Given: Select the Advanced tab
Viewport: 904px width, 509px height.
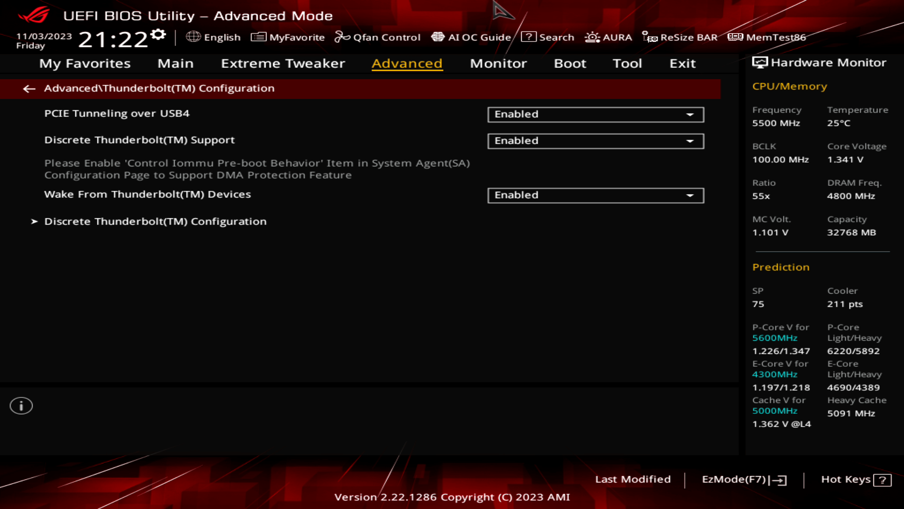Looking at the screenshot, I should 407,63.
